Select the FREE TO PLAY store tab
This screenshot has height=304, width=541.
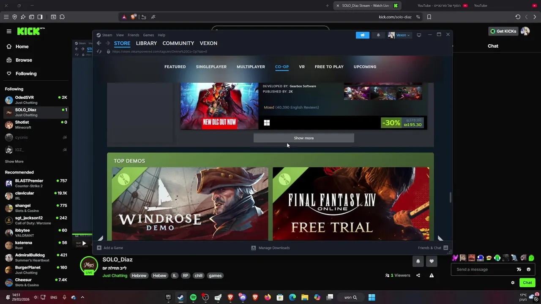coord(329,67)
